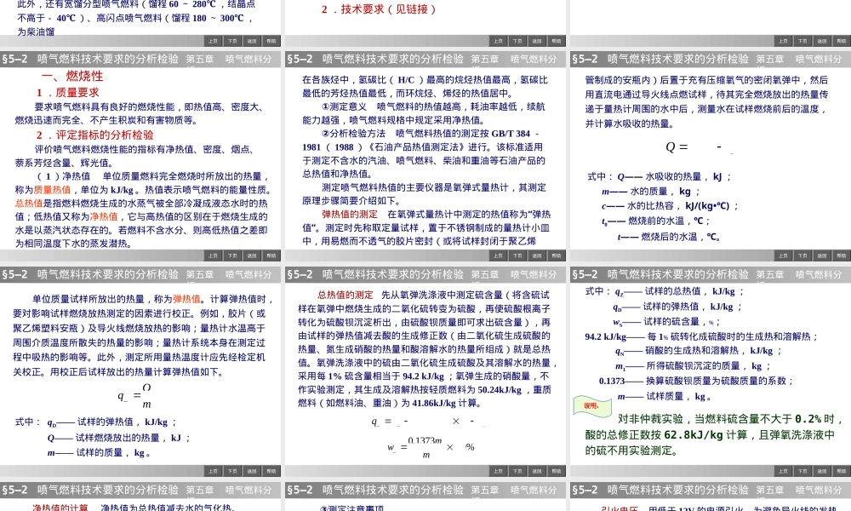The height and width of the screenshot is (511, 851).
Task: Click 返回 on the 在各族烃中 slide
Action: 537,255
